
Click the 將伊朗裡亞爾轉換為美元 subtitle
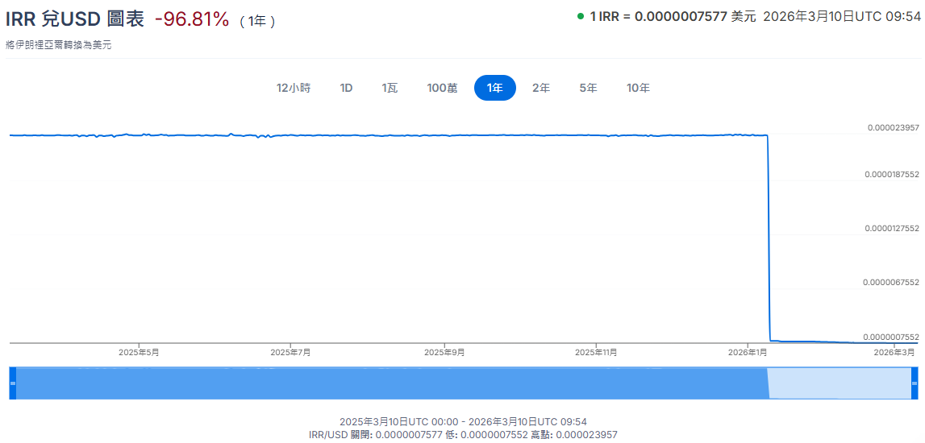coord(58,45)
